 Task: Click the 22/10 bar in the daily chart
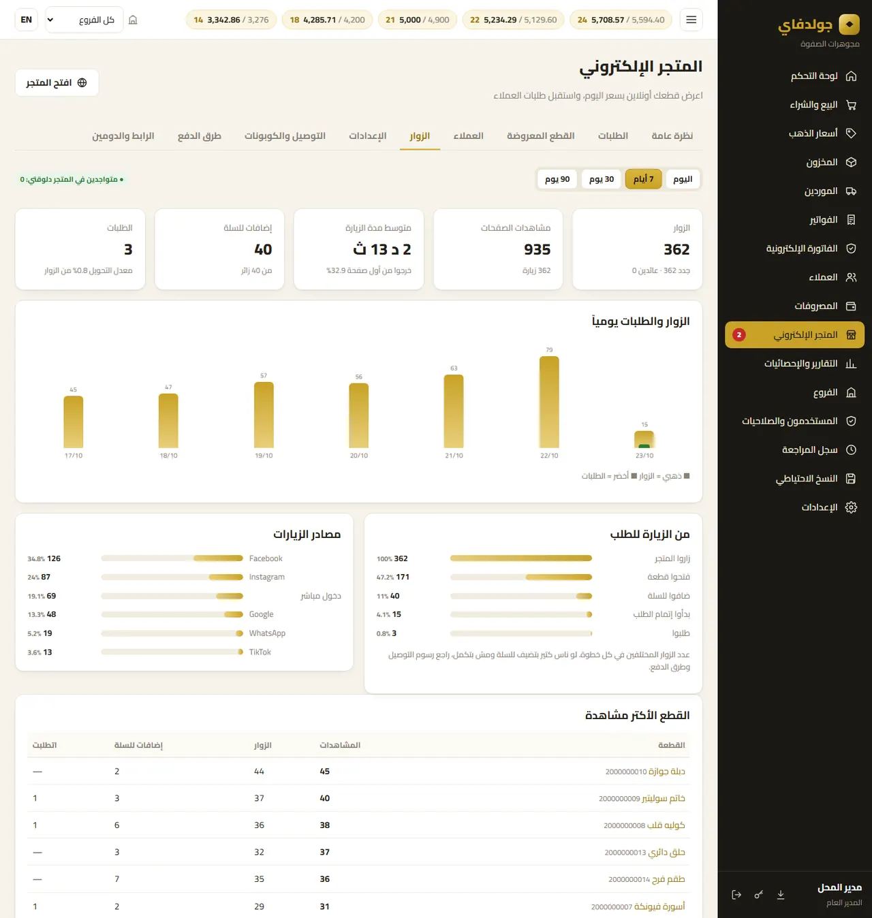(x=549, y=402)
